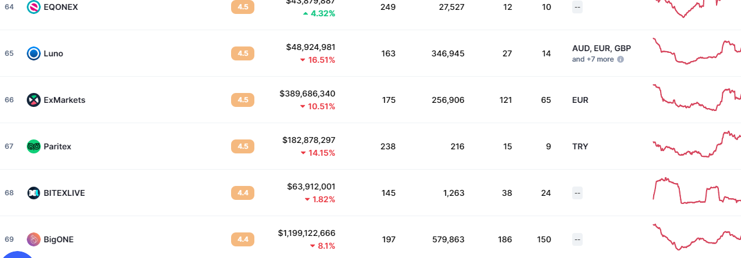Click the BigONE exchange logo icon
Viewport: 741px width, 258px height.
[x=34, y=239]
